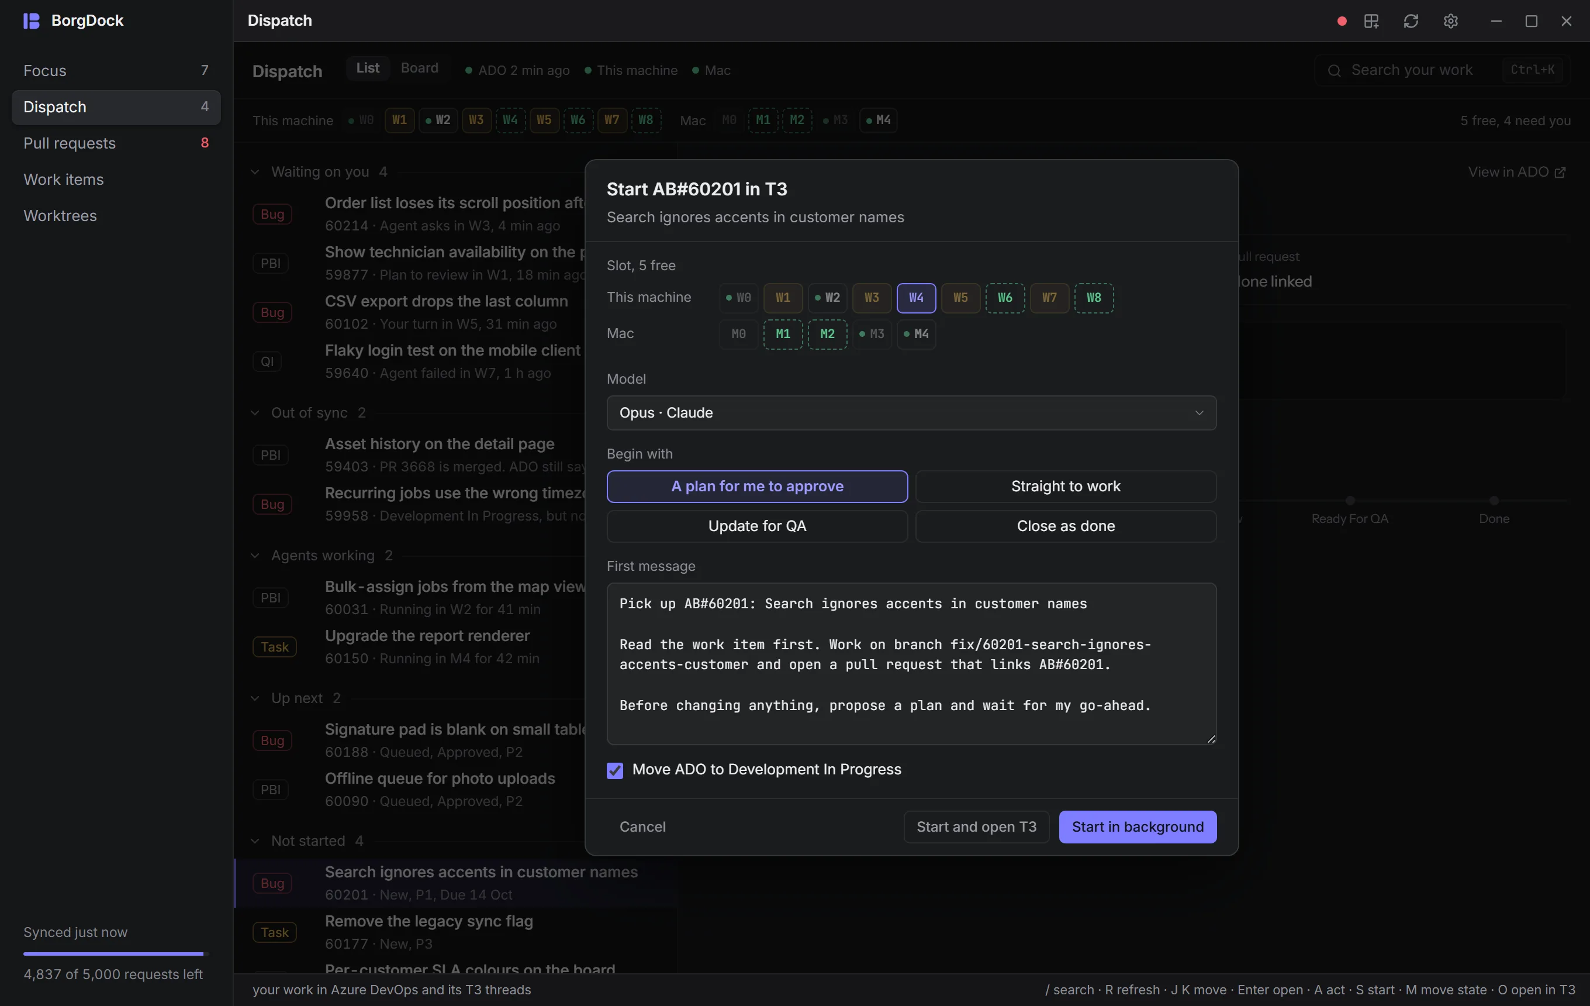This screenshot has height=1006, width=1590.
Task: Switch to the List view tab
Action: [x=368, y=68]
